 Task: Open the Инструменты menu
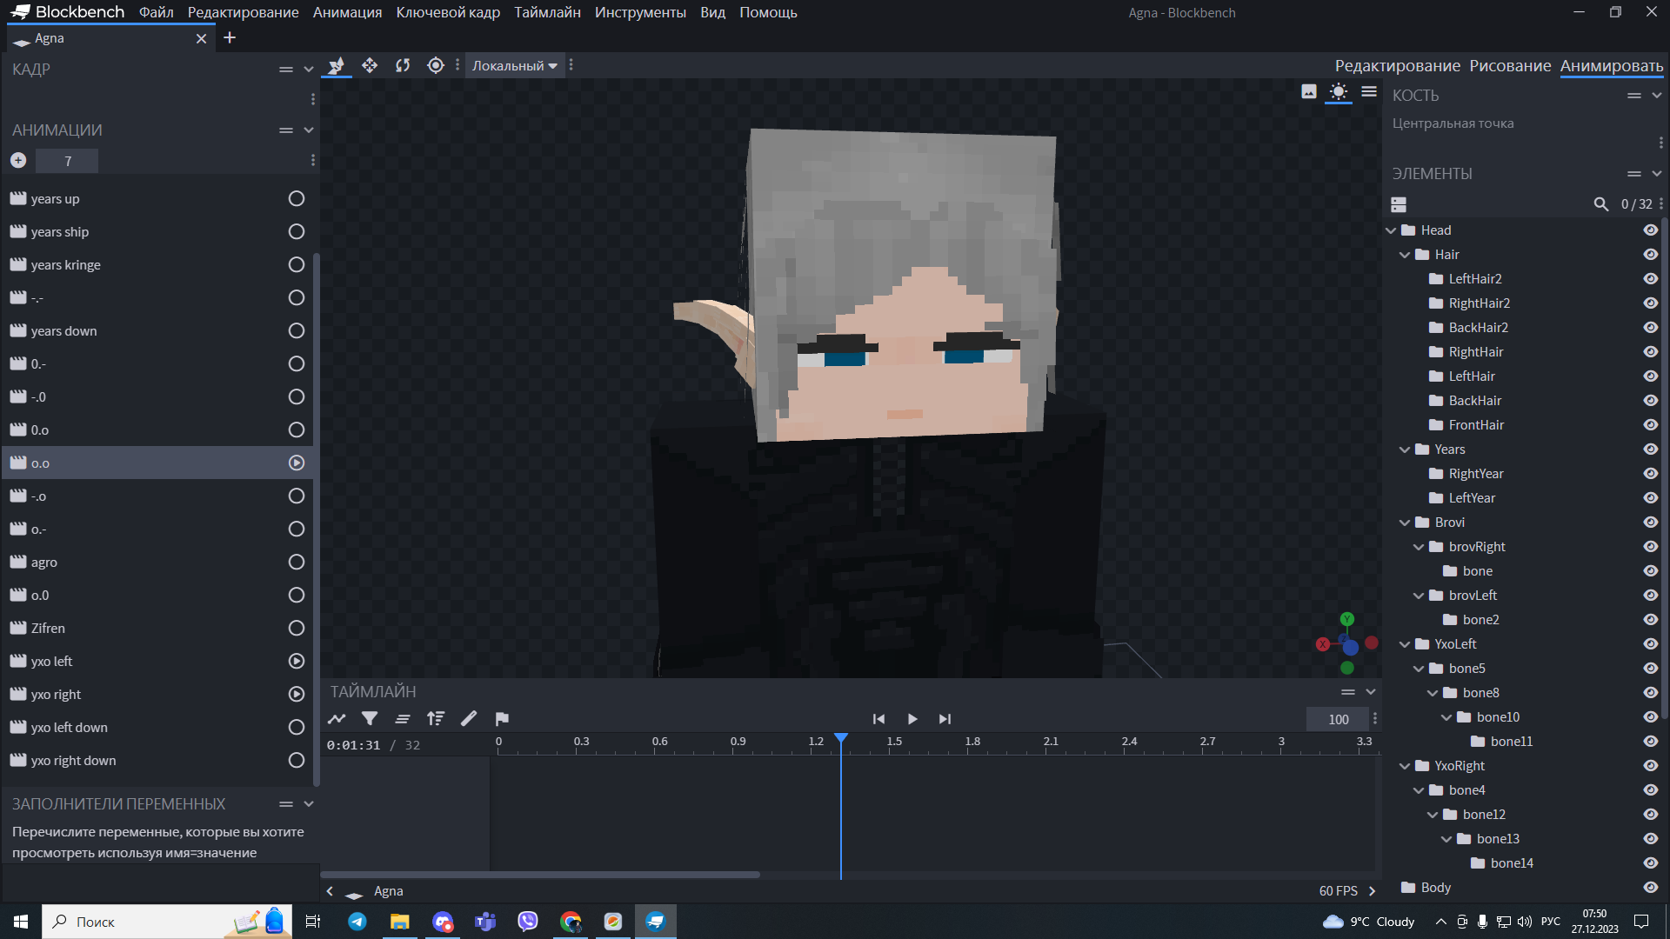pyautogui.click(x=640, y=12)
